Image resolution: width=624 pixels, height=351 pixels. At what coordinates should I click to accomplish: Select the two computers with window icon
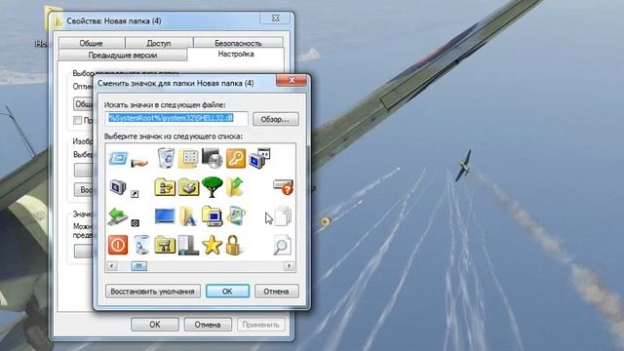[260, 158]
